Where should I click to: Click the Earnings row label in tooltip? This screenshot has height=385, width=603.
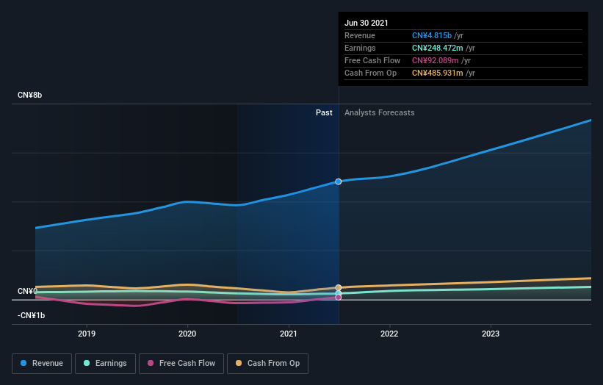(361, 48)
